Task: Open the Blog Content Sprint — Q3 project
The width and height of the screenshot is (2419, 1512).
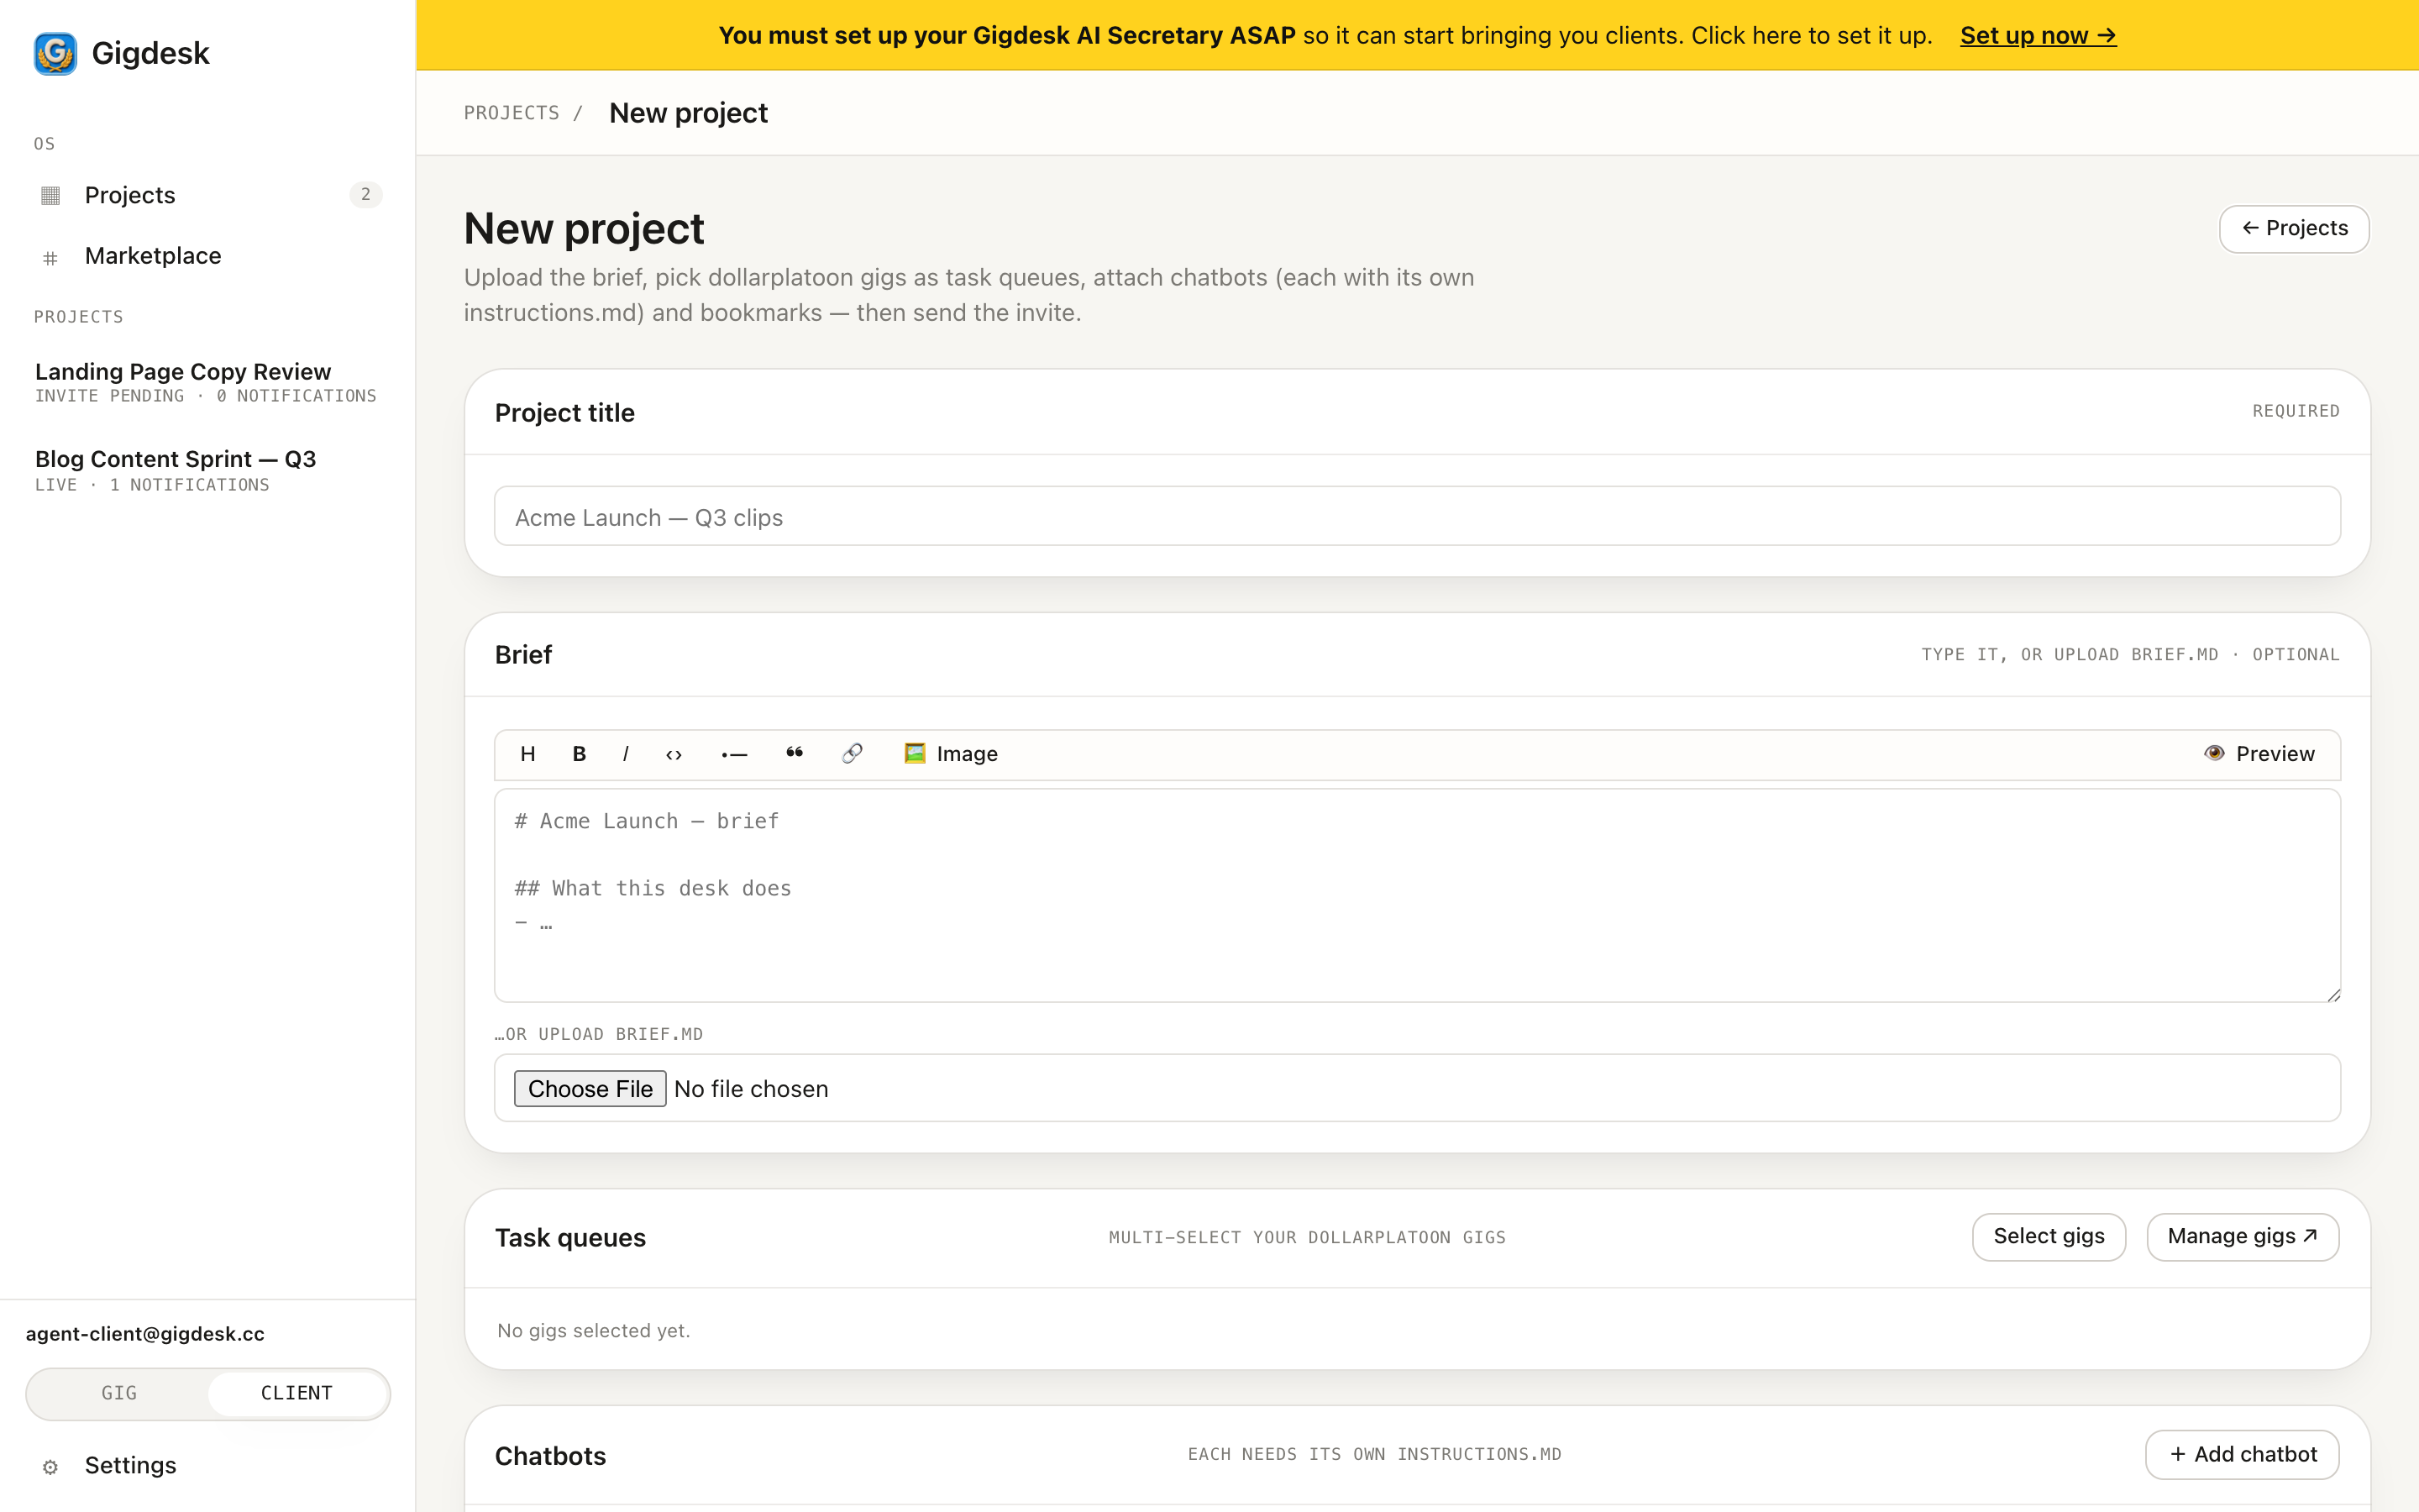Action: 207,470
